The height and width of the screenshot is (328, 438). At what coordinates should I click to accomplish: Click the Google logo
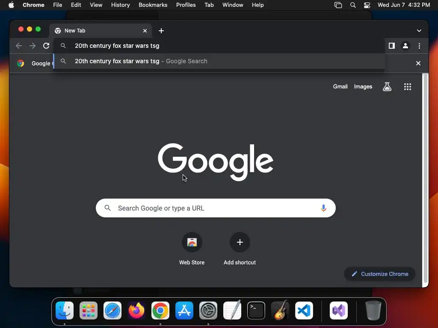[216, 162]
